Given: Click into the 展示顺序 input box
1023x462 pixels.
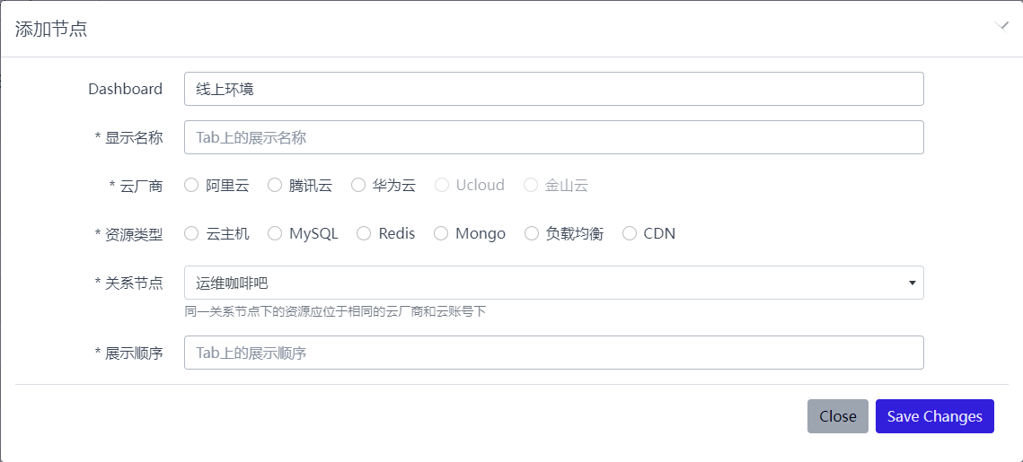Looking at the screenshot, I should (553, 353).
